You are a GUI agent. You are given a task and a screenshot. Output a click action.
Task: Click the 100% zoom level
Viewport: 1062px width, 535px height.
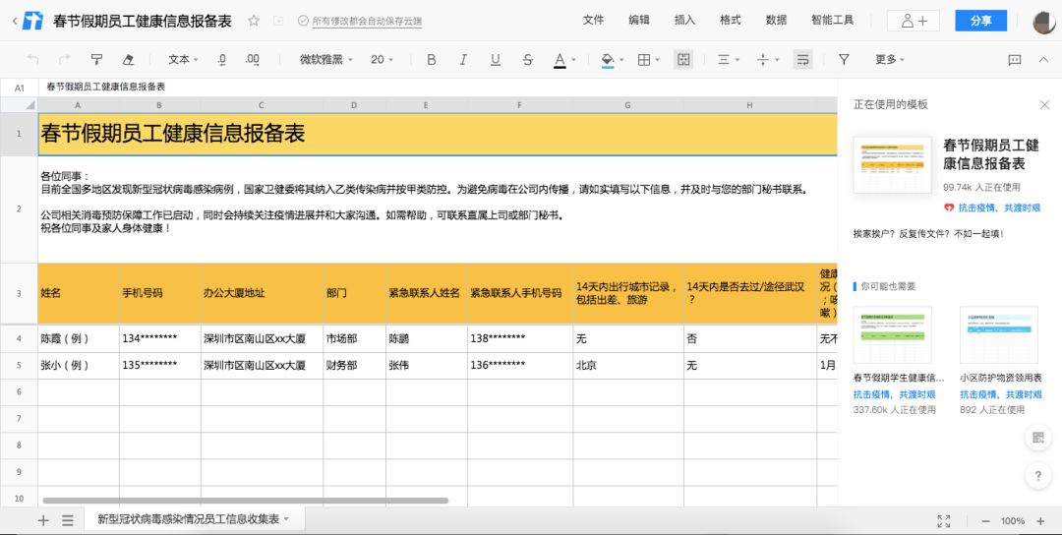point(1013,521)
